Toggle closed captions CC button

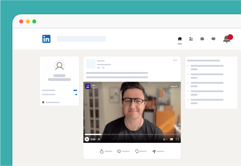pyautogui.click(x=172, y=139)
